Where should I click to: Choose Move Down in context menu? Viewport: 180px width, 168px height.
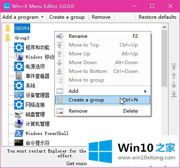click(x=103, y=63)
